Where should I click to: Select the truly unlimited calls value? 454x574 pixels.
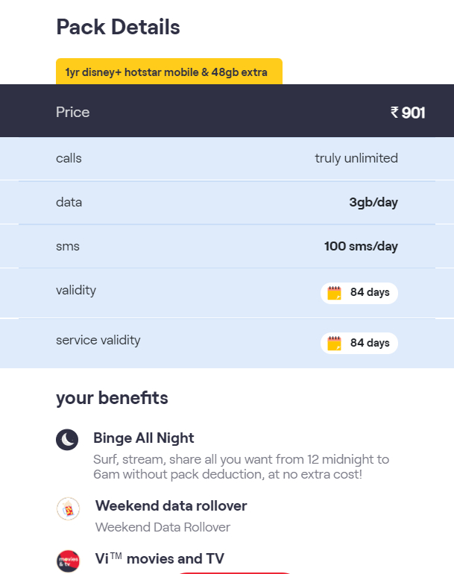pos(356,158)
